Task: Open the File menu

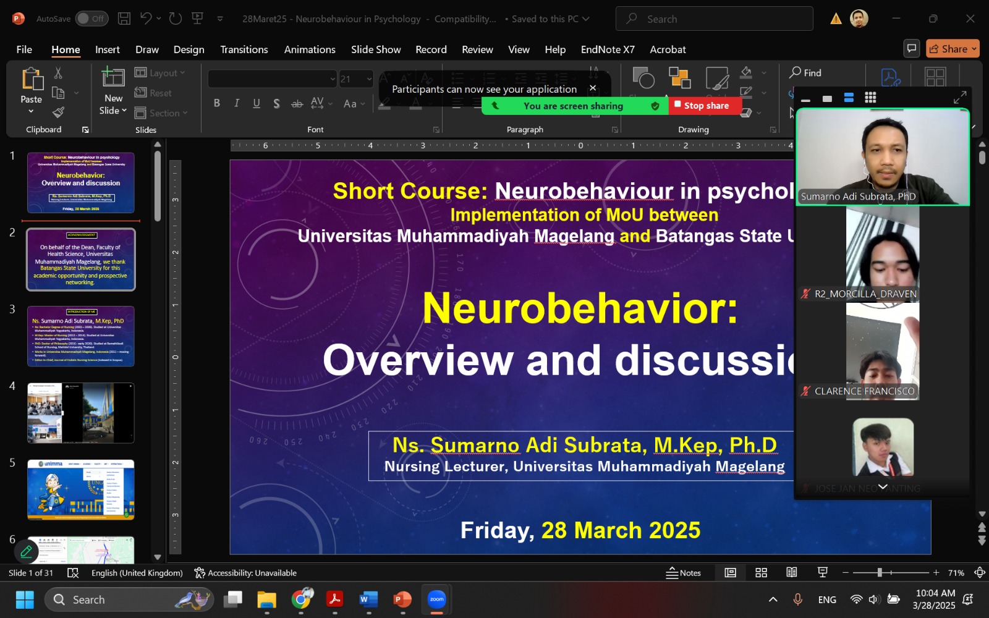Action: [24, 49]
